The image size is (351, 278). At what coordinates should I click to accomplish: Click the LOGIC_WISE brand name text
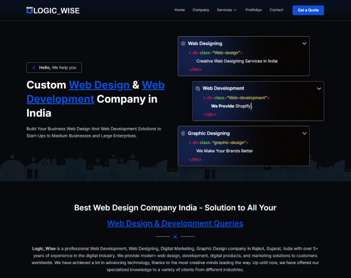(x=56, y=11)
